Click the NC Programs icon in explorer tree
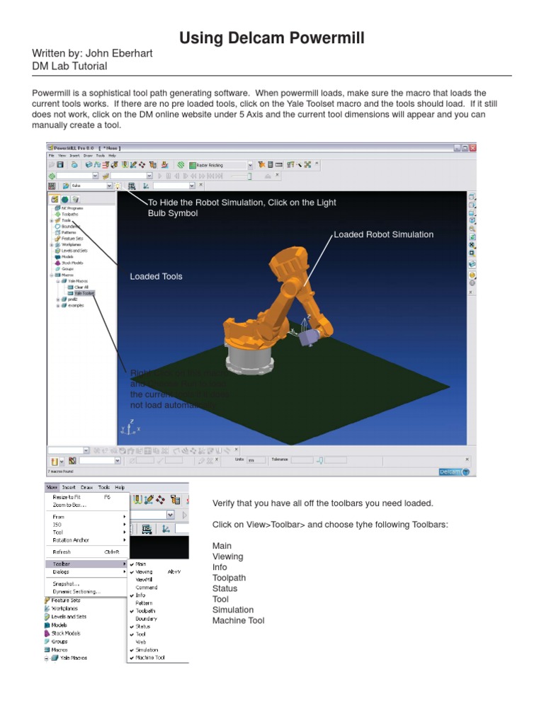544x725 pixels. click(57, 208)
